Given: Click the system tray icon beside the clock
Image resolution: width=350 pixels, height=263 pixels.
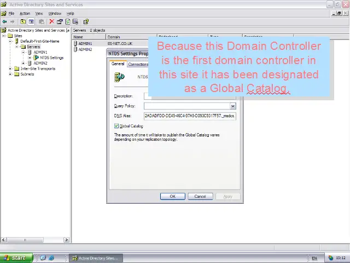Looking at the screenshot, I should [x=330, y=258].
